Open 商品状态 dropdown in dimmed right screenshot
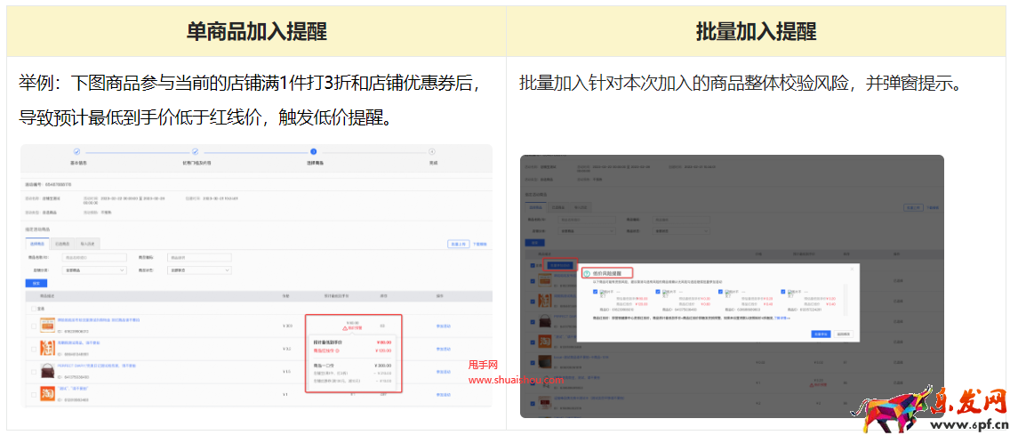The width and height of the screenshot is (1018, 443). coord(681,230)
